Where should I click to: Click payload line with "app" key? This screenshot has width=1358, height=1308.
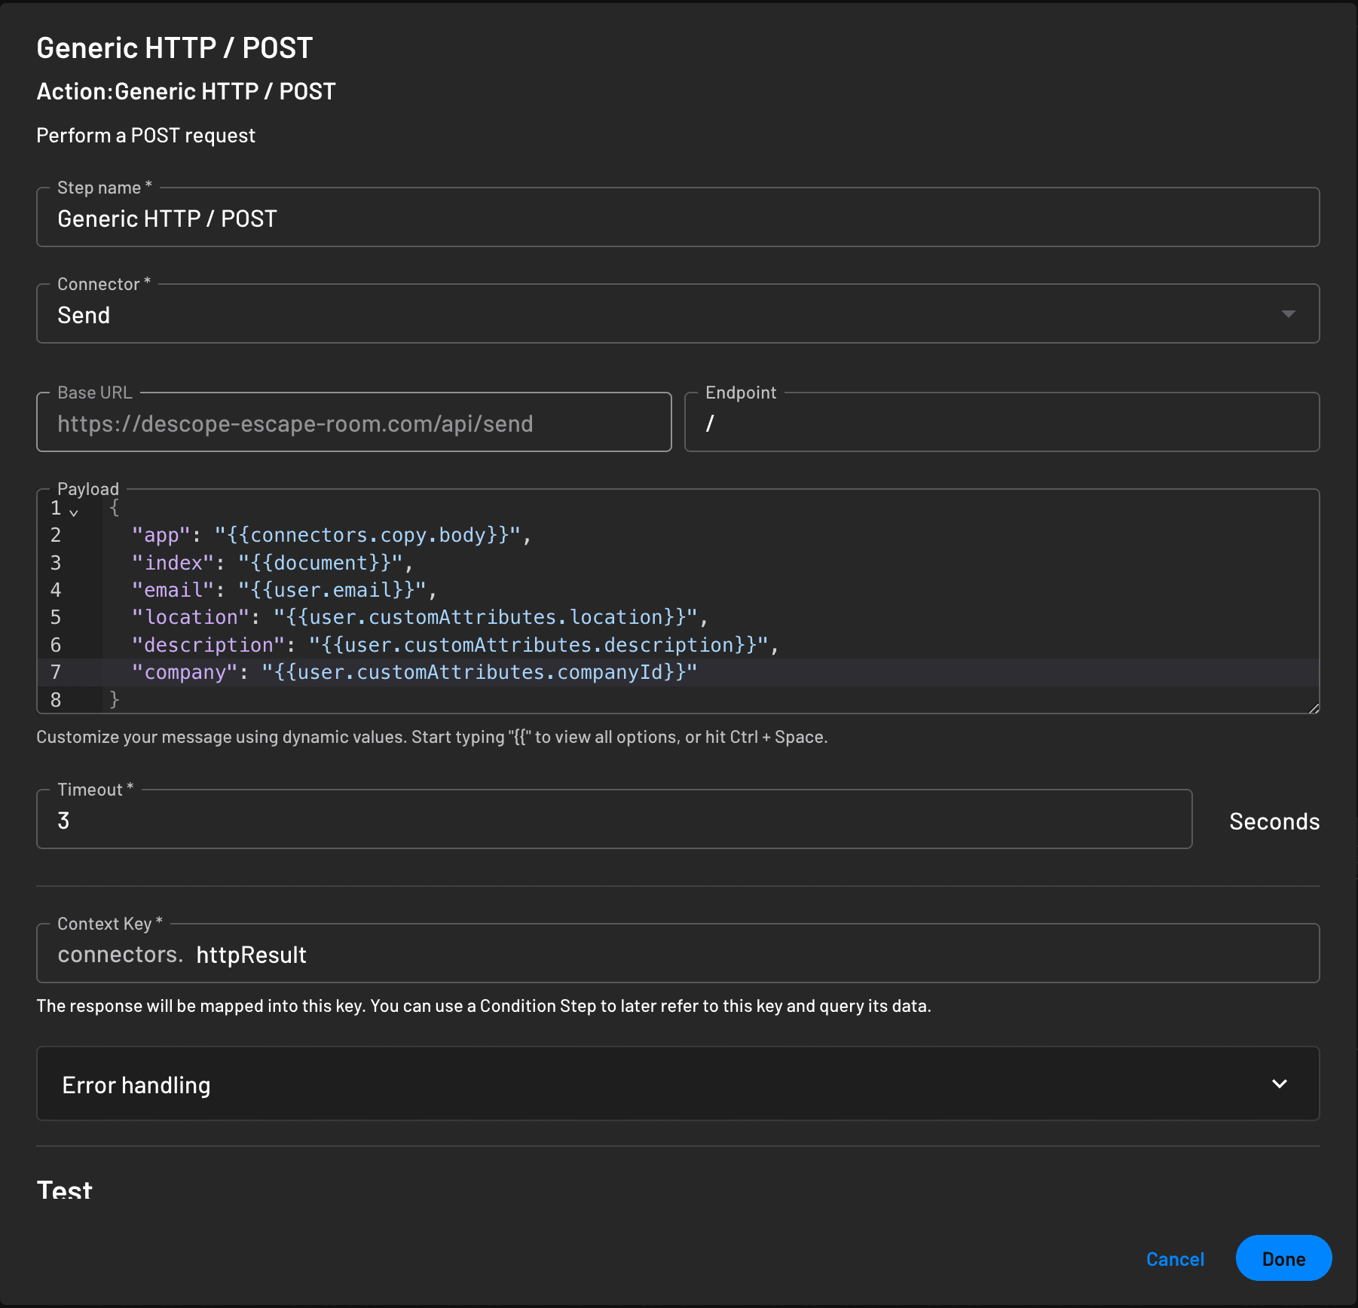332,535
